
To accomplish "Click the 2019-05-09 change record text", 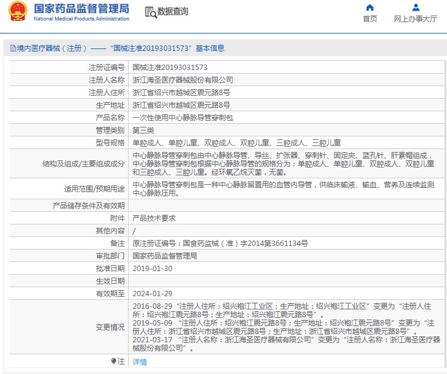I will coord(284,327).
